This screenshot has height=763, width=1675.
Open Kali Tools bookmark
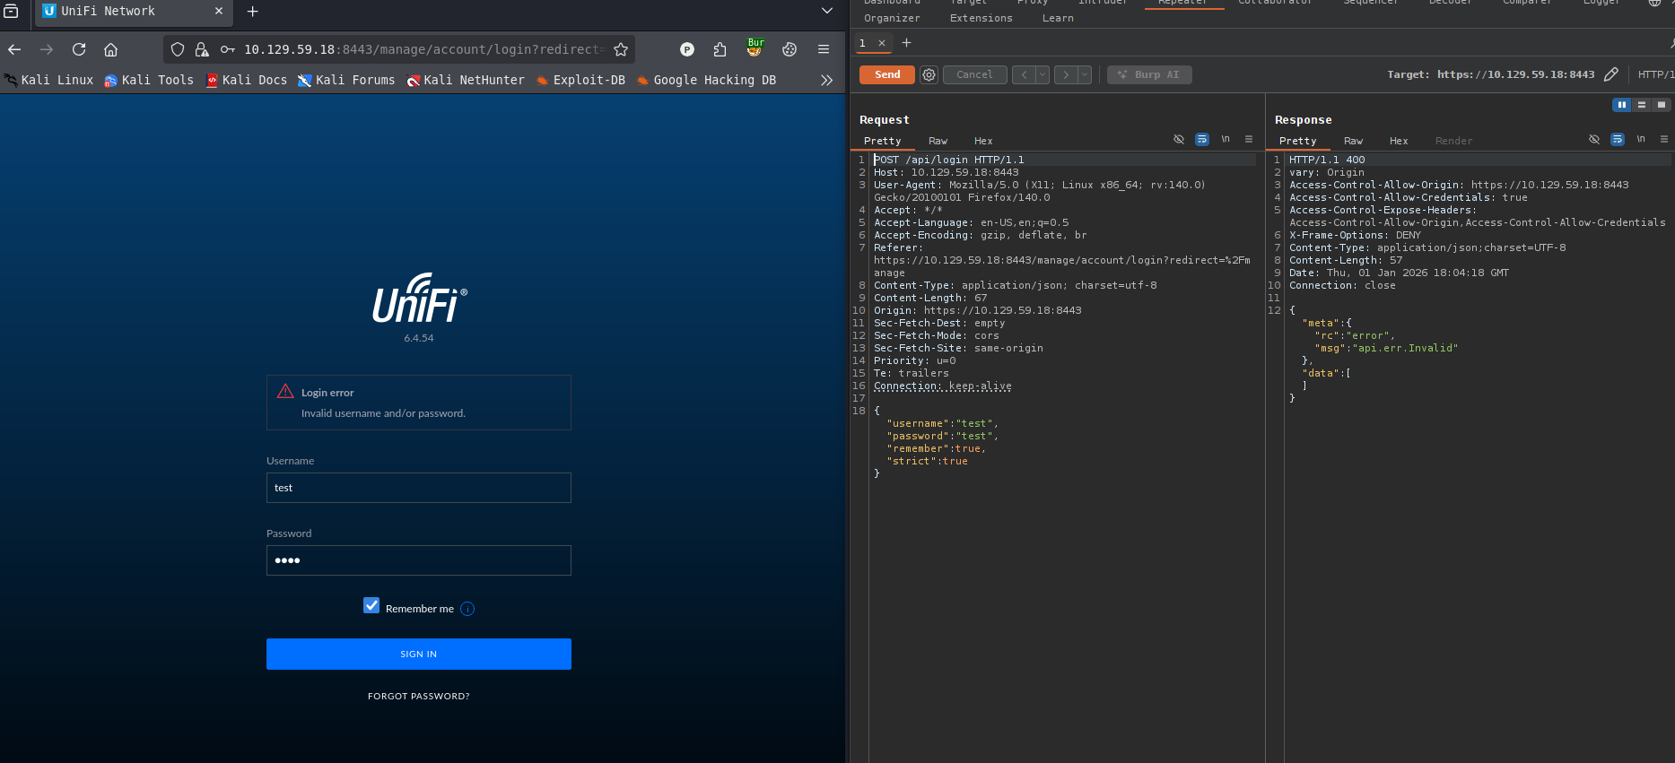point(149,80)
